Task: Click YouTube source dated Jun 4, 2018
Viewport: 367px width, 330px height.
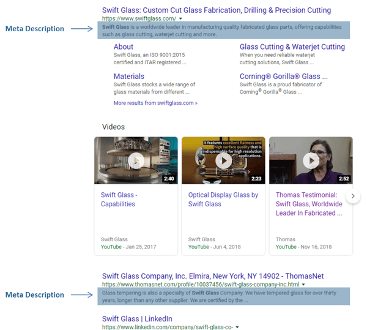Action: 198,247
